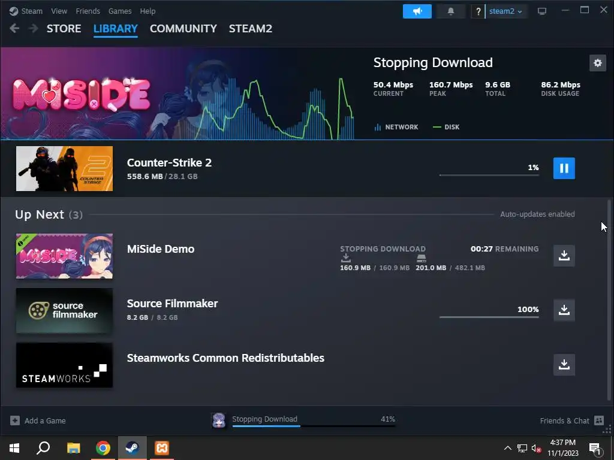Image resolution: width=614 pixels, height=460 pixels.
Task: Open File Explorer from taskbar
Action: tap(73, 448)
